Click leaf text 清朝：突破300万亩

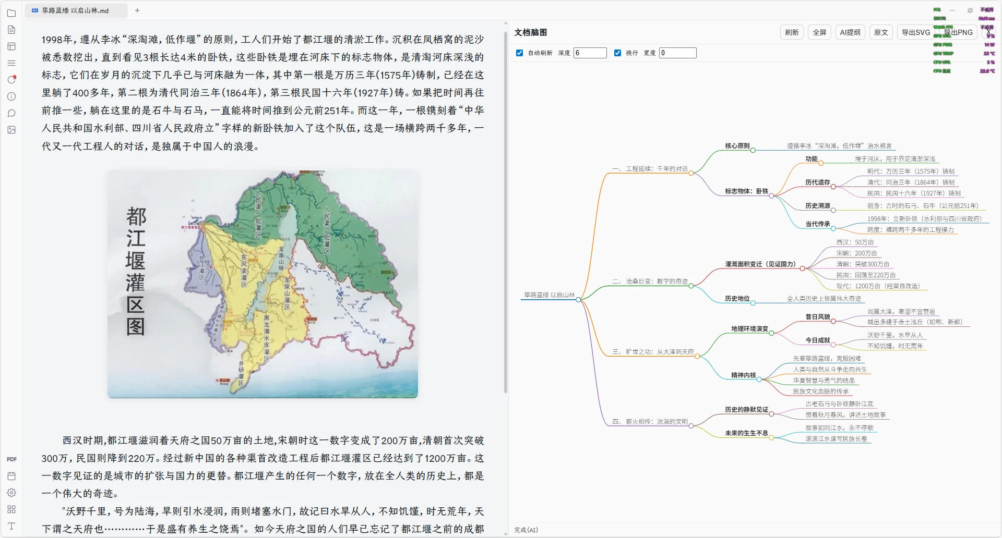click(863, 264)
